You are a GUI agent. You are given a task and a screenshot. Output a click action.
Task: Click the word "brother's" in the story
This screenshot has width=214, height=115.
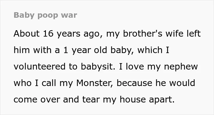(x=143, y=34)
